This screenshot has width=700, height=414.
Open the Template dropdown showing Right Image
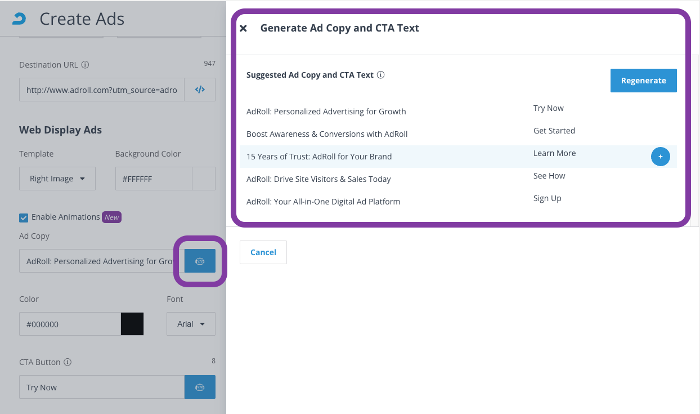click(57, 179)
